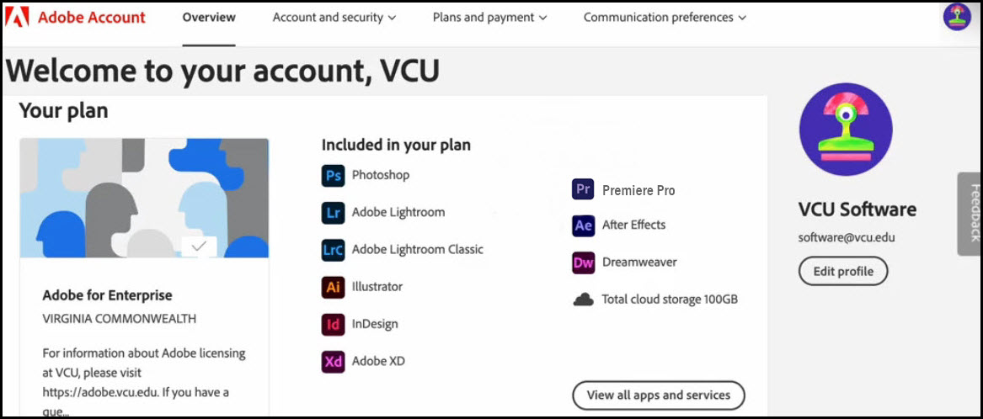Screen dimensions: 983x419
Task: Click the Photoshop Ps icon
Action: click(x=333, y=175)
